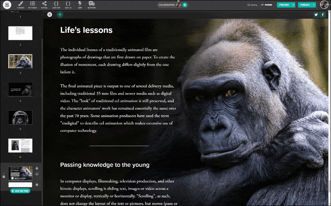Click the Add Section button

coord(20,191)
